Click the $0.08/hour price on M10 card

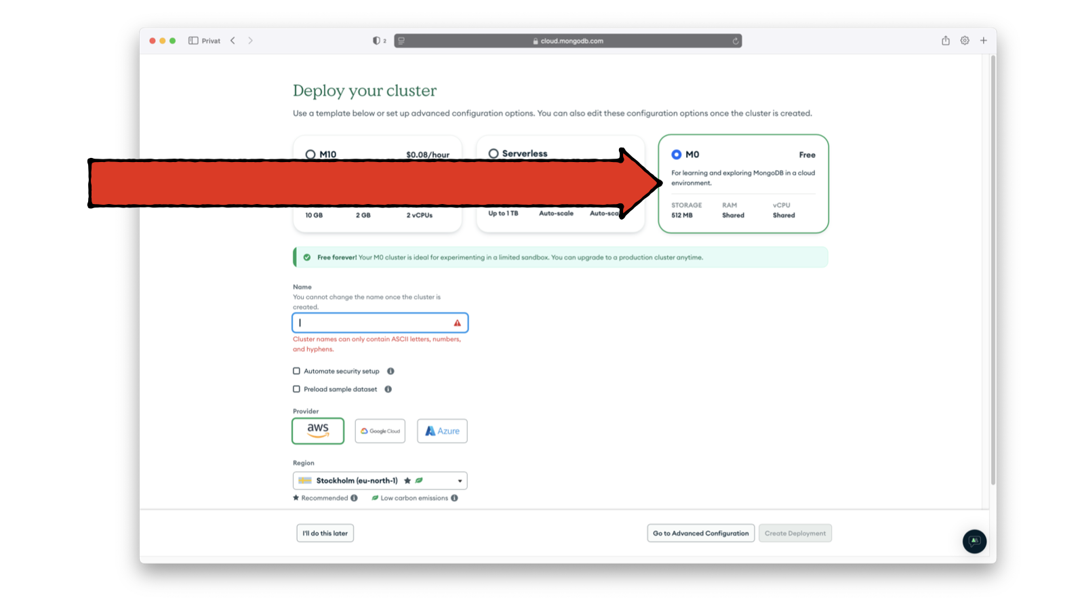tap(428, 155)
